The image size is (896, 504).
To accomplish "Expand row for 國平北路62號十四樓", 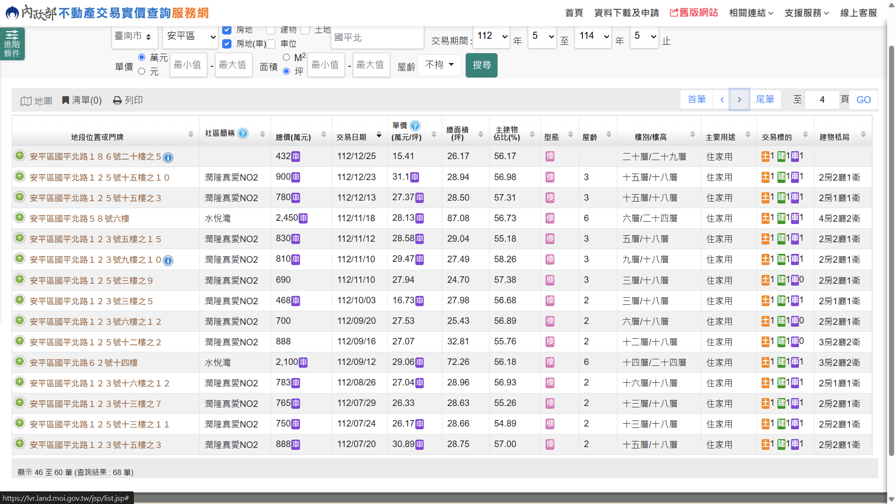I will [20, 361].
